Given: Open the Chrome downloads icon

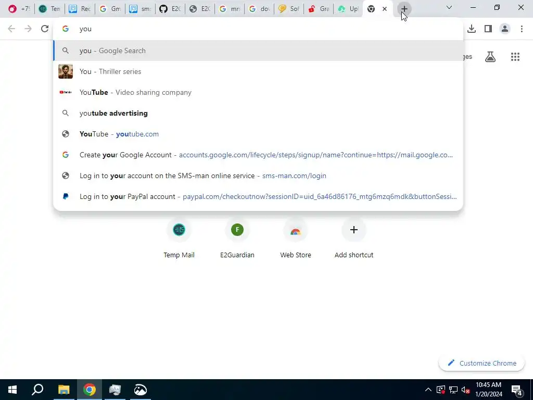Looking at the screenshot, I should tap(472, 29).
